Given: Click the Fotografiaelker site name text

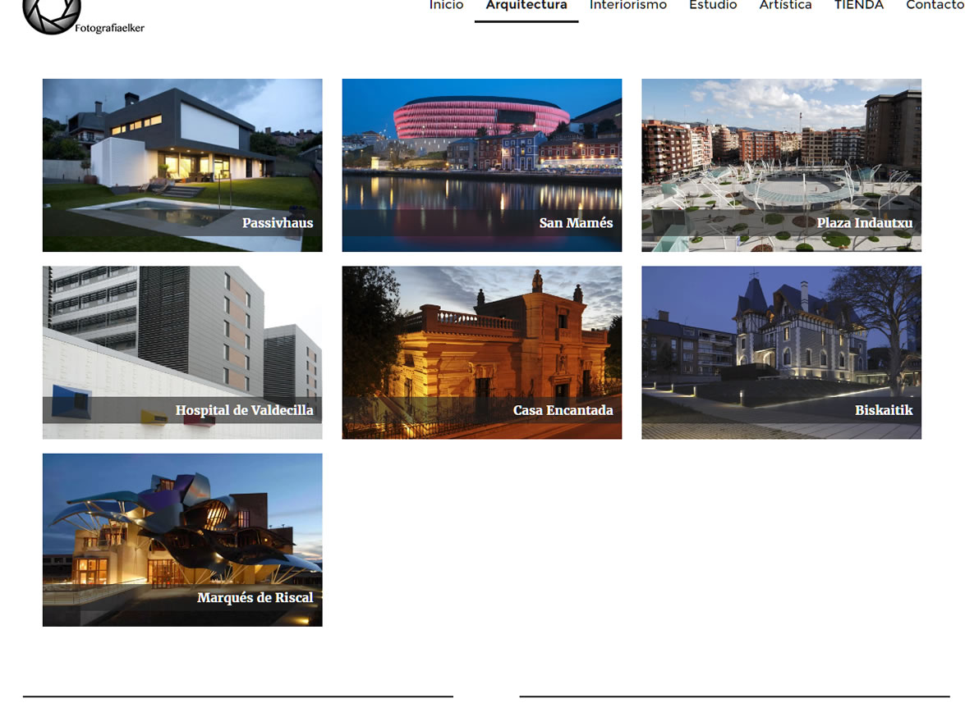Looking at the screenshot, I should (x=109, y=28).
